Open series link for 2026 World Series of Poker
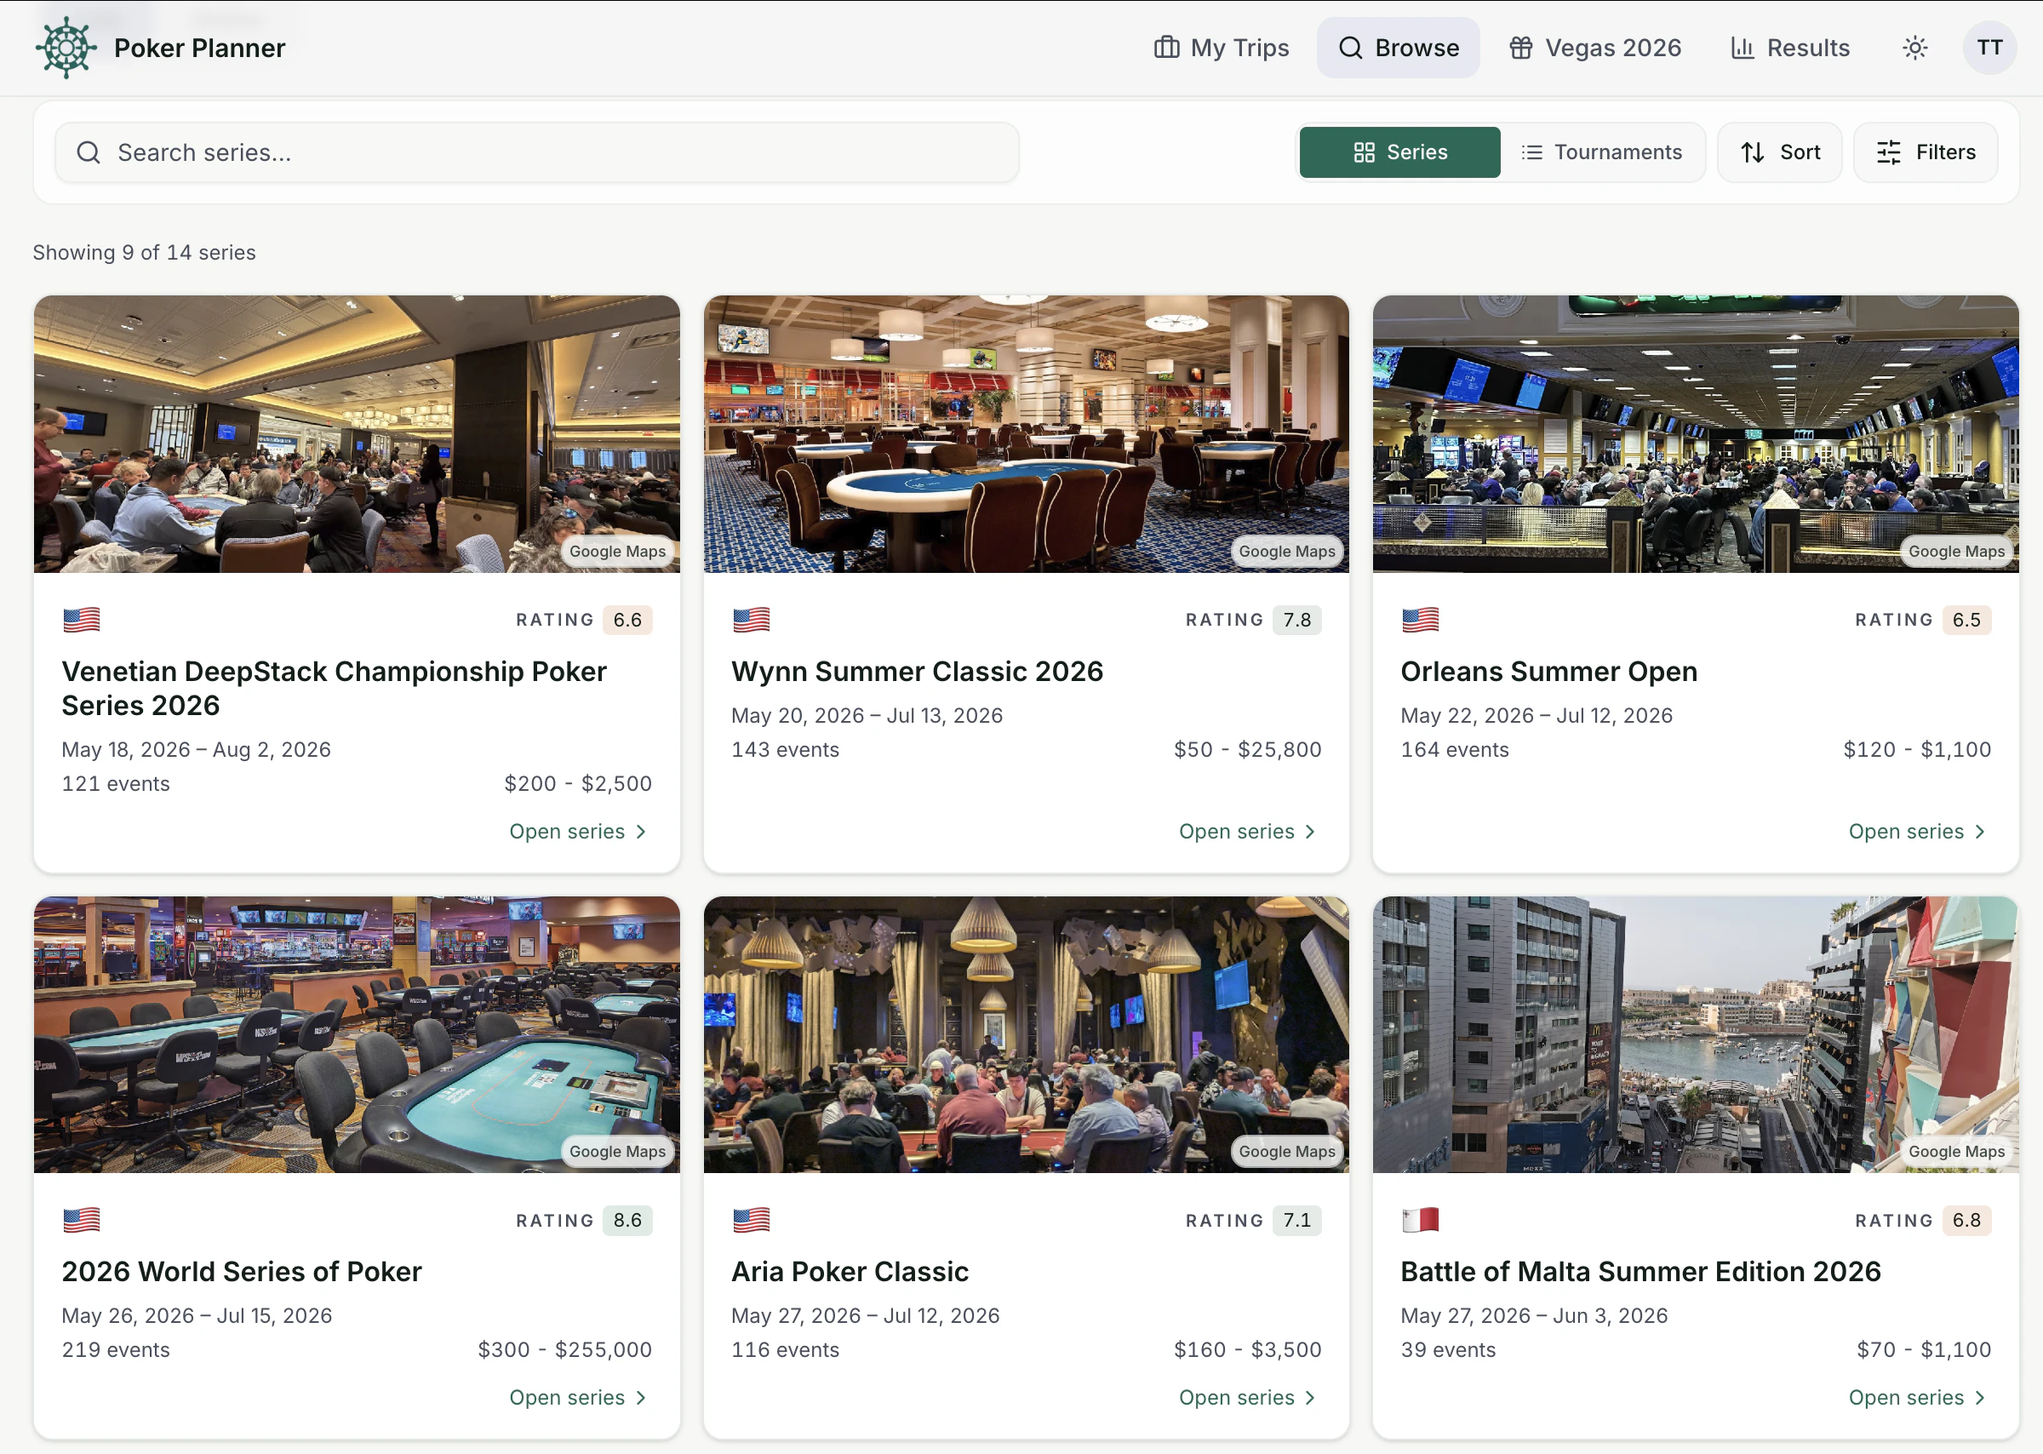 point(578,1398)
